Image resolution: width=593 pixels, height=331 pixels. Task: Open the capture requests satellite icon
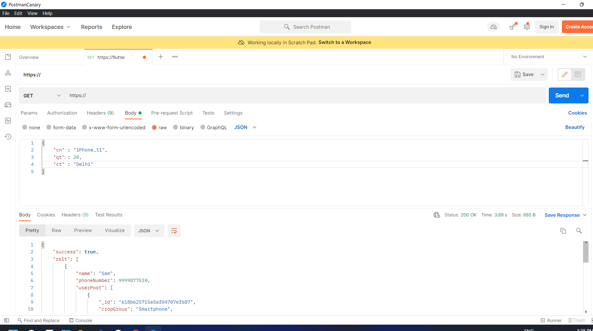pyautogui.click(x=513, y=27)
